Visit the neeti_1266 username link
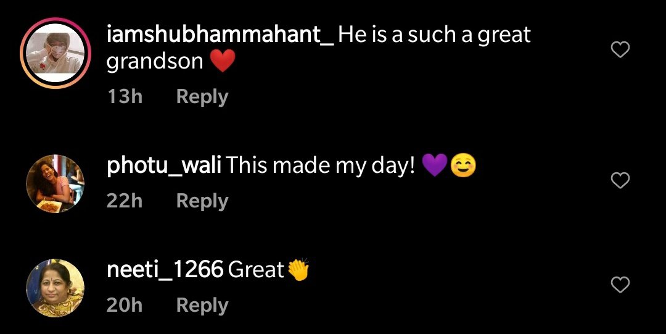 point(165,270)
